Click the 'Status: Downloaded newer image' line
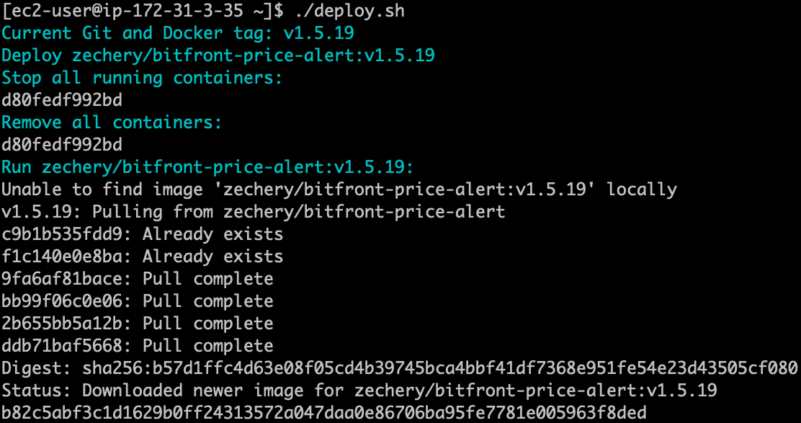The height and width of the screenshot is (423, 801). click(x=359, y=391)
